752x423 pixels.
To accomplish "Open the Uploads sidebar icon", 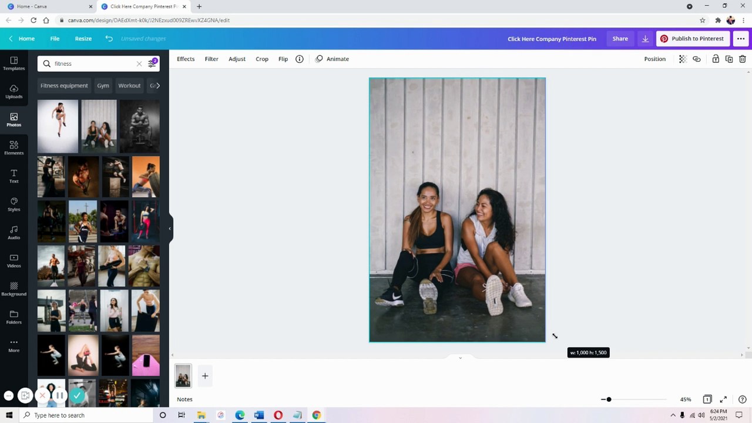I will pos(14,92).
